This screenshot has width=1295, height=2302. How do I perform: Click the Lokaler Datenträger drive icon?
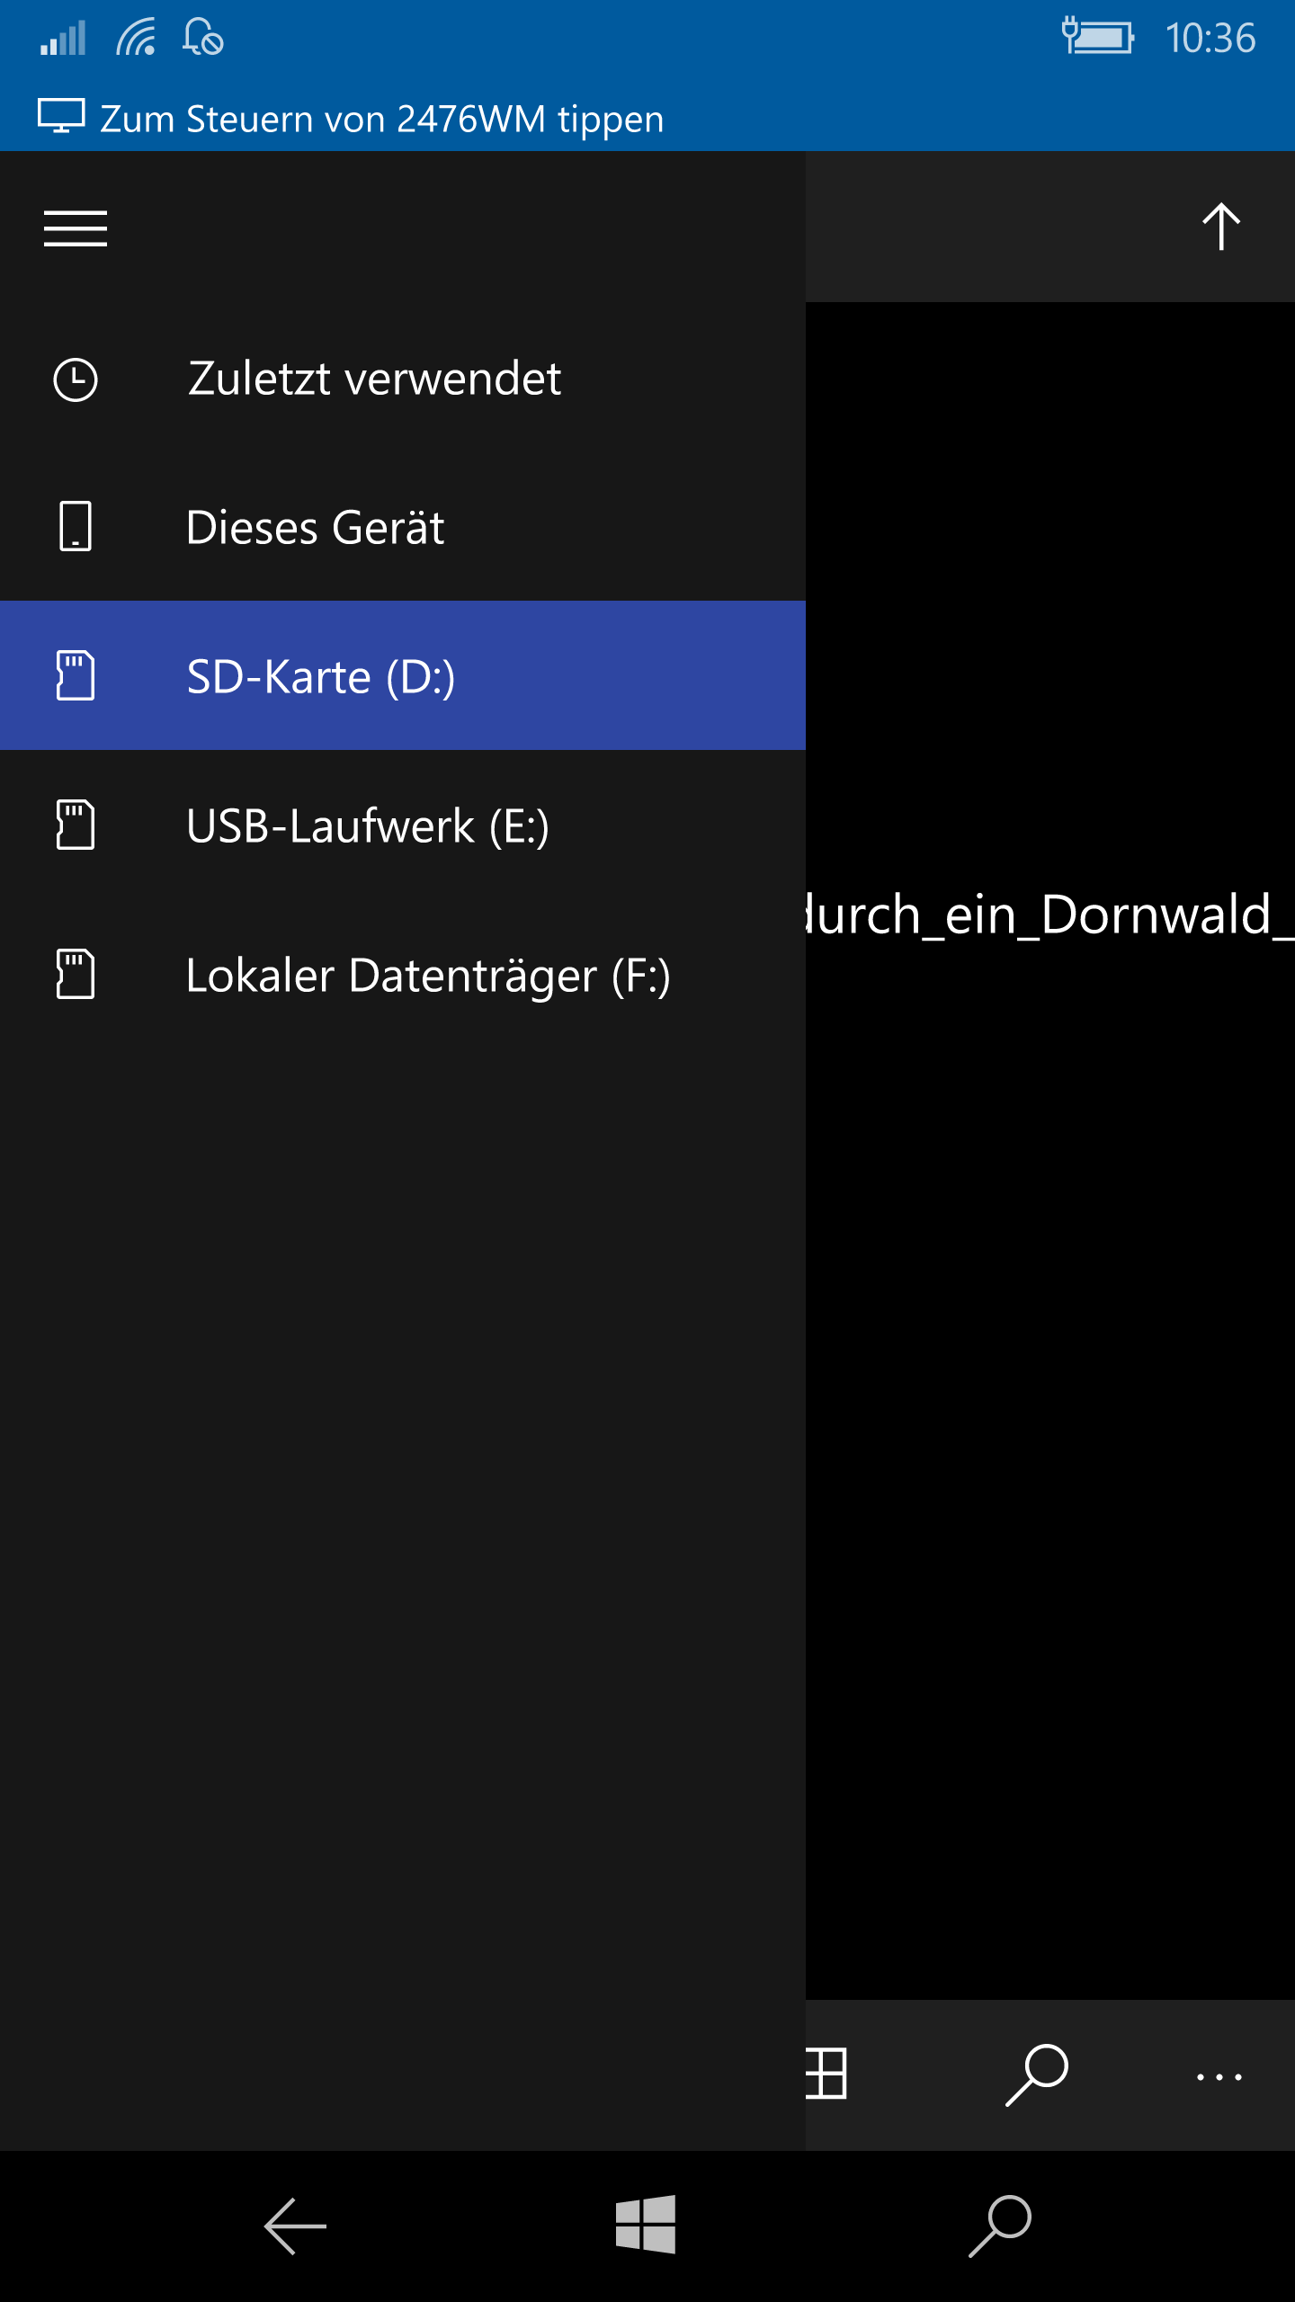(76, 974)
